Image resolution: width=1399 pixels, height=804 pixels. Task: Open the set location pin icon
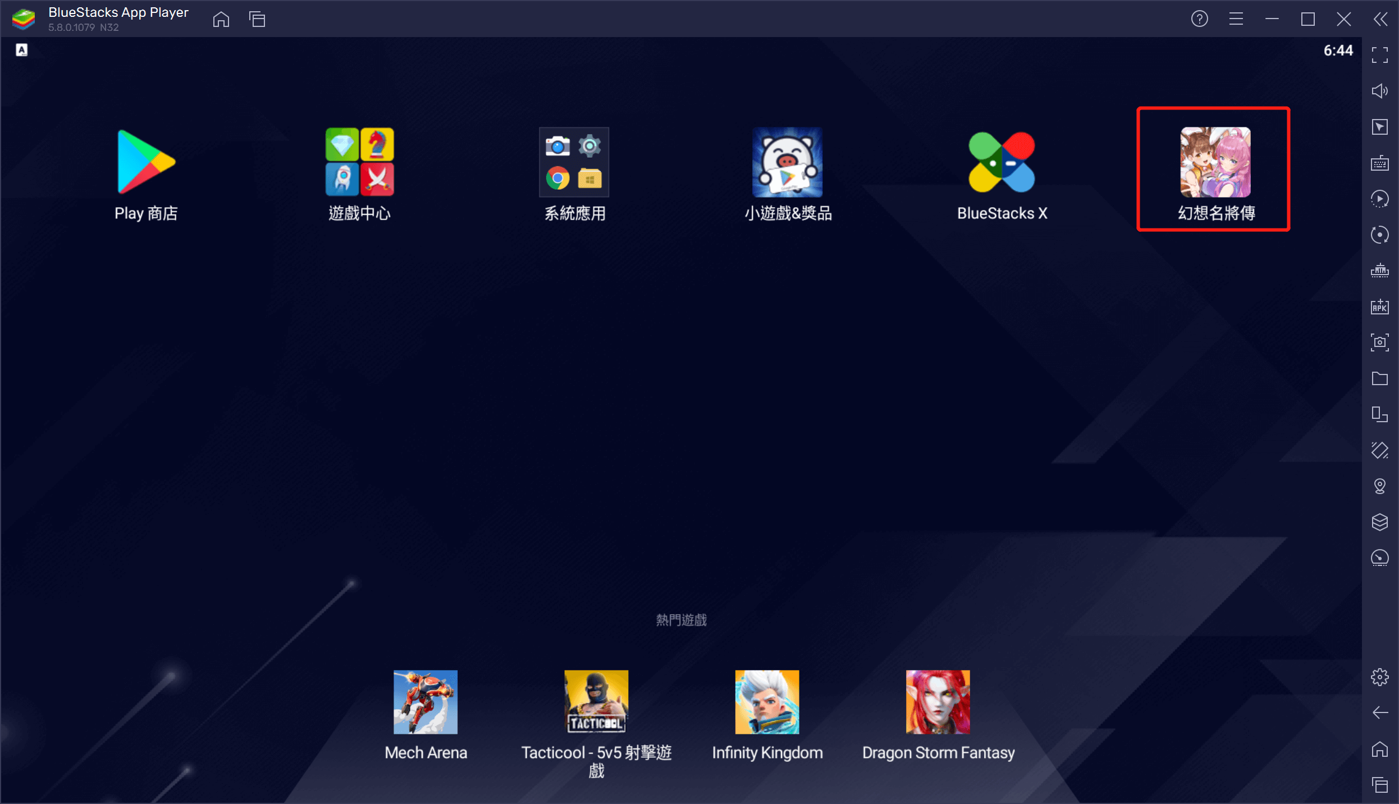coord(1380,486)
